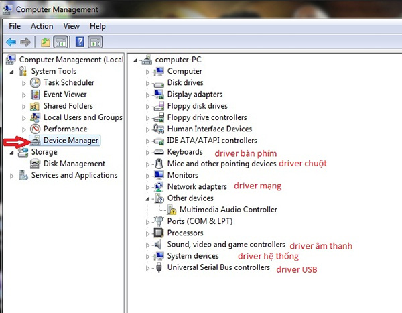Select Sound, video and game controllers
Viewport: 402px width, 313px height.
pyautogui.click(x=226, y=245)
